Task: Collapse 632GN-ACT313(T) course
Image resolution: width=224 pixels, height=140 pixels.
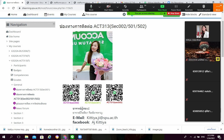Action: coord(9,61)
